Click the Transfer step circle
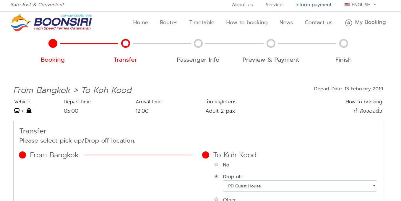The width and height of the screenshot is (401, 201). pyautogui.click(x=126, y=43)
